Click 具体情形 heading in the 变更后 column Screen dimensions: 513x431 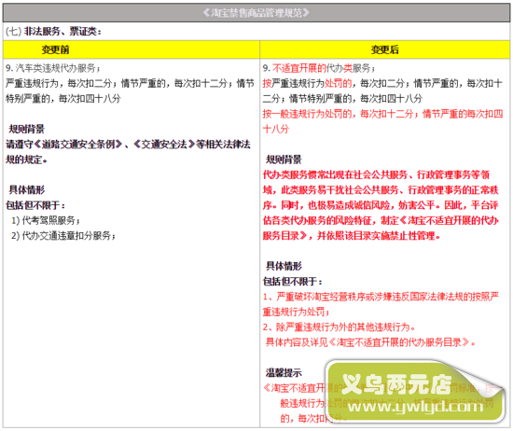(x=284, y=266)
